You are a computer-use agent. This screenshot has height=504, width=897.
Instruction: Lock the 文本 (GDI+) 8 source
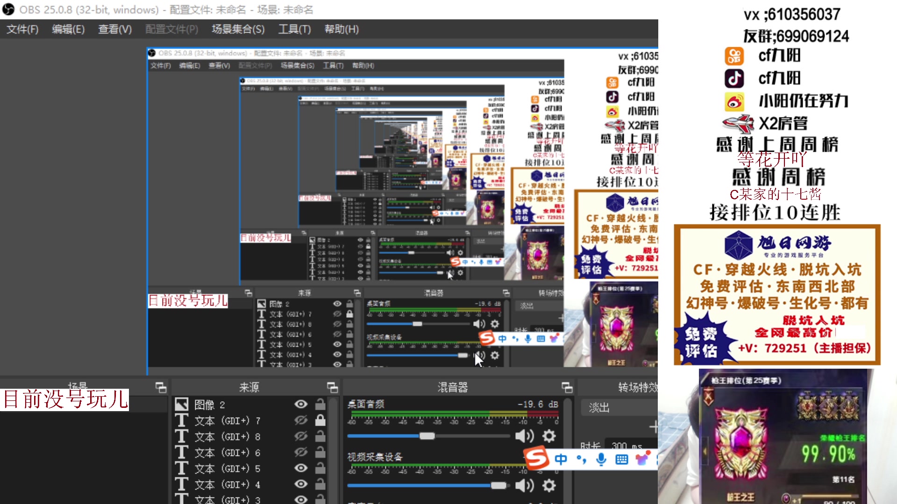pyautogui.click(x=320, y=436)
